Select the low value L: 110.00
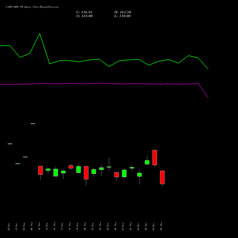The height and width of the screenshot is (238, 238). click(122, 16)
